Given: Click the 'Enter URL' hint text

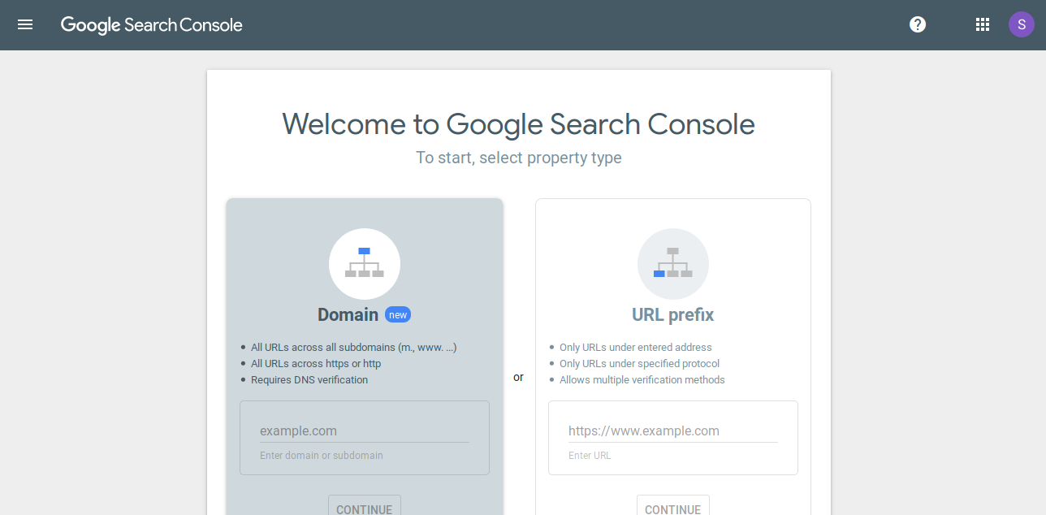Looking at the screenshot, I should point(590,456).
